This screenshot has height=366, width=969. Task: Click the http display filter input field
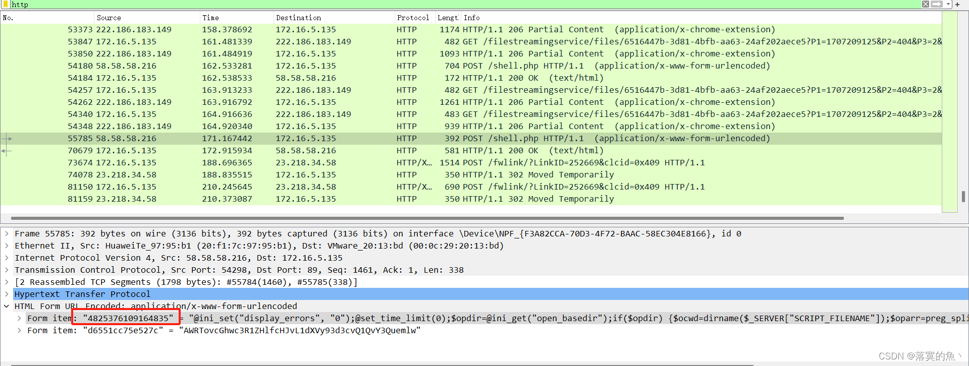point(464,4)
